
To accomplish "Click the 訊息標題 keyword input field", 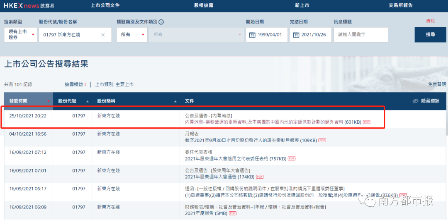I will tap(361, 35).
